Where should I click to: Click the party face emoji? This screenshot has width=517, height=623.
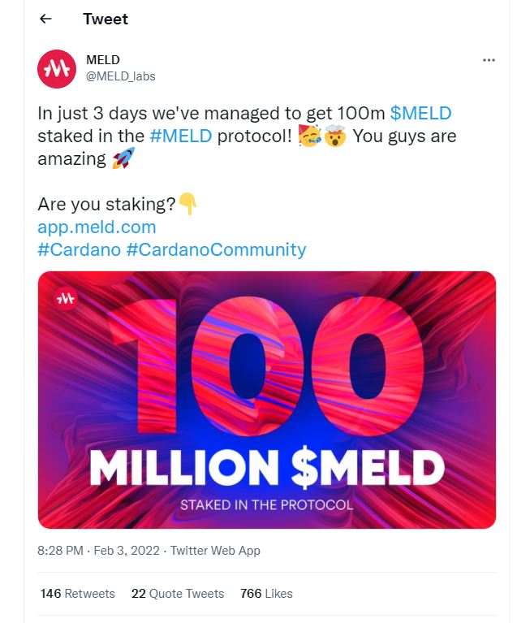[x=310, y=136]
